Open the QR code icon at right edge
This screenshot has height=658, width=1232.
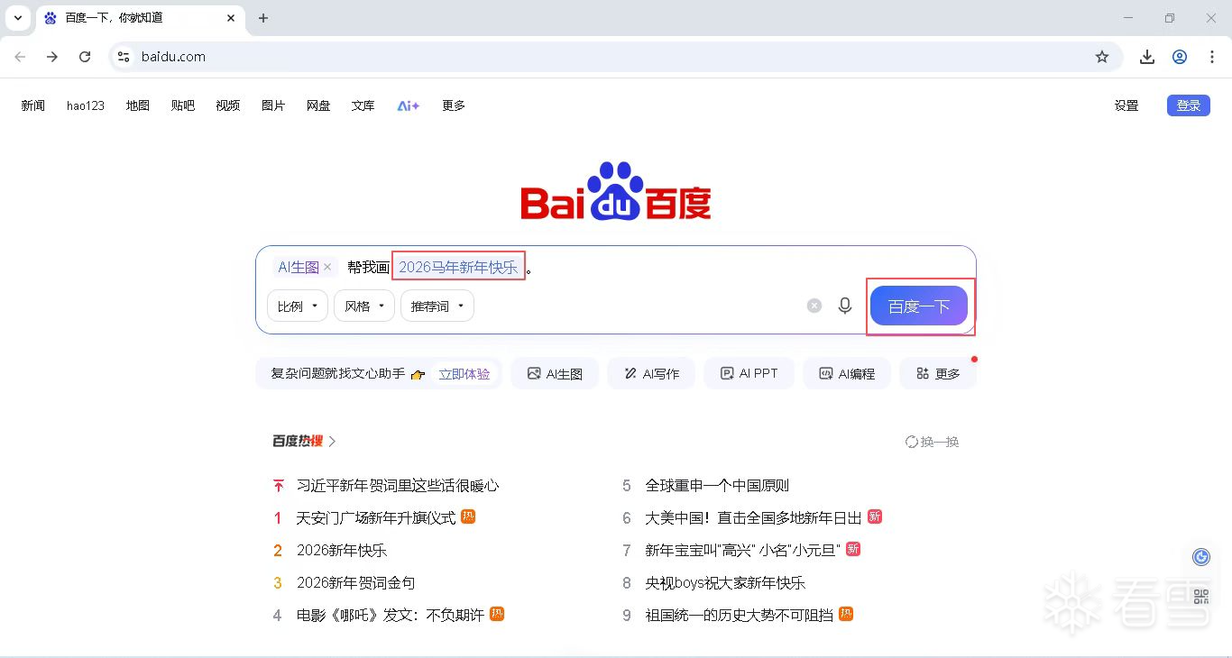click(1201, 596)
